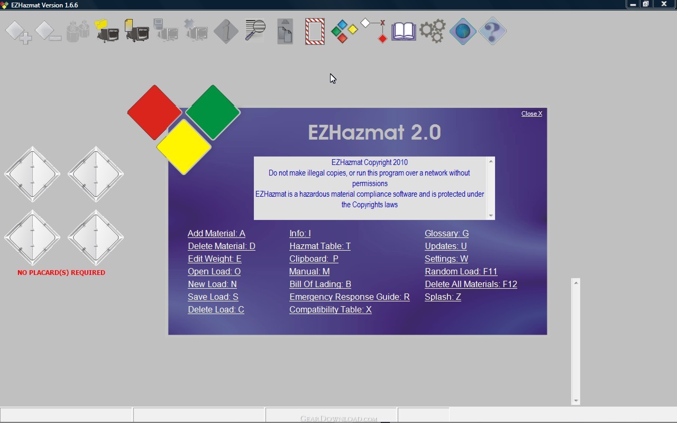Click the copyright box's scroll-down arrow
Screen dimensions: 677x423
pyautogui.click(x=491, y=215)
